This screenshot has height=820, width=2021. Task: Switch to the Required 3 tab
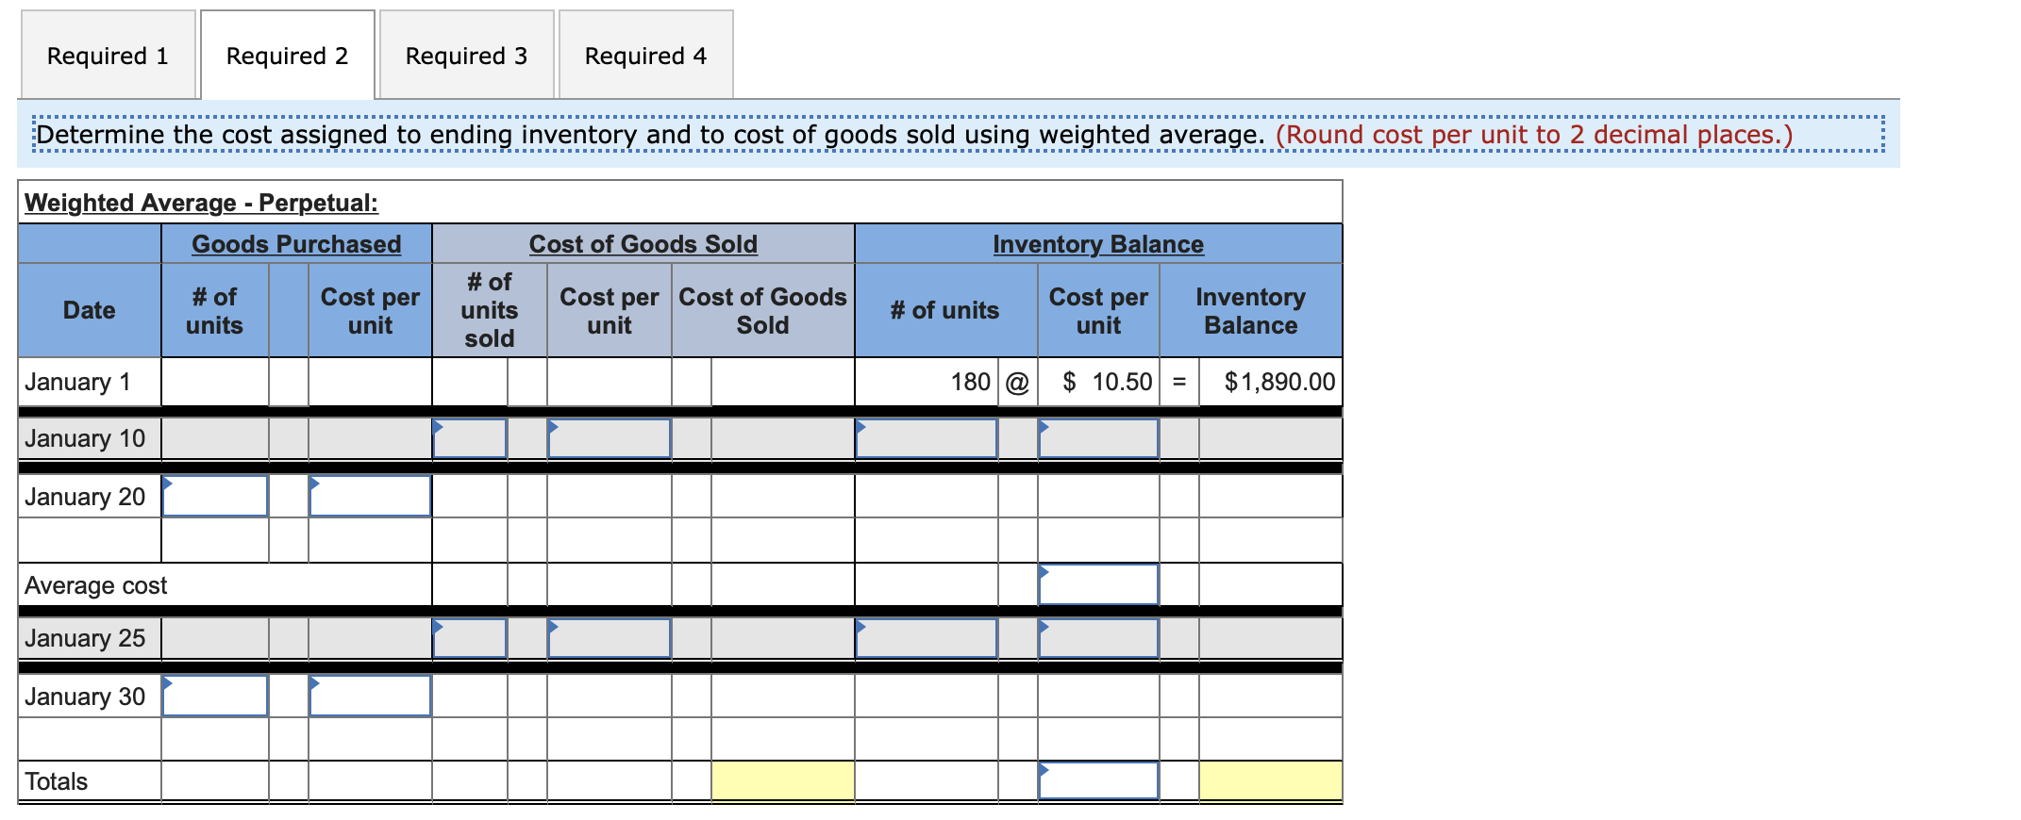coord(466,56)
